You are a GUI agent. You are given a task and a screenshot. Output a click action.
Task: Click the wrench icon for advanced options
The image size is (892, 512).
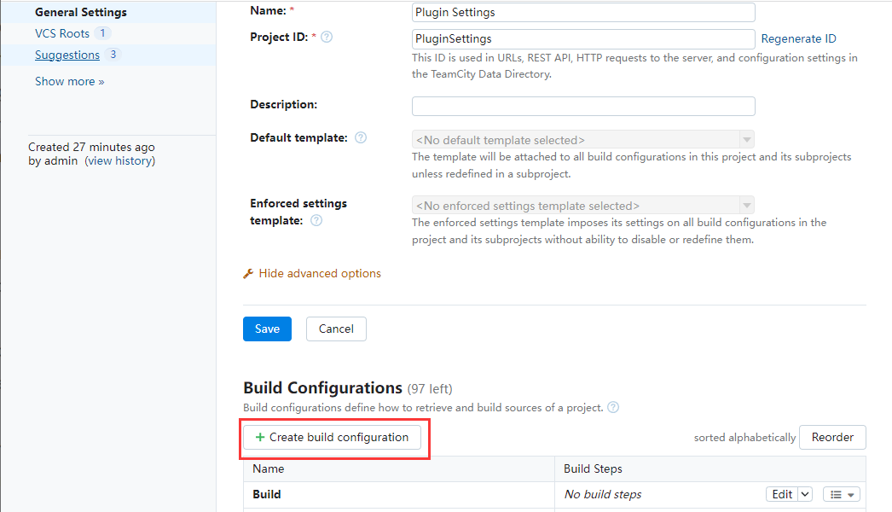click(249, 274)
